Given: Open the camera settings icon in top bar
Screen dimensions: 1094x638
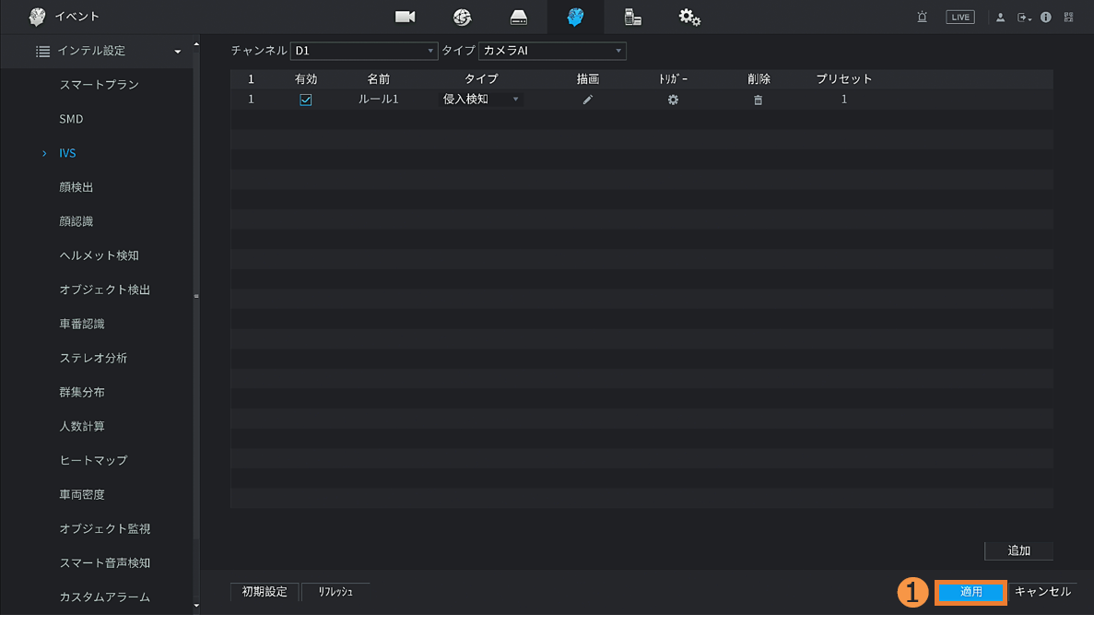Looking at the screenshot, I should 405,17.
